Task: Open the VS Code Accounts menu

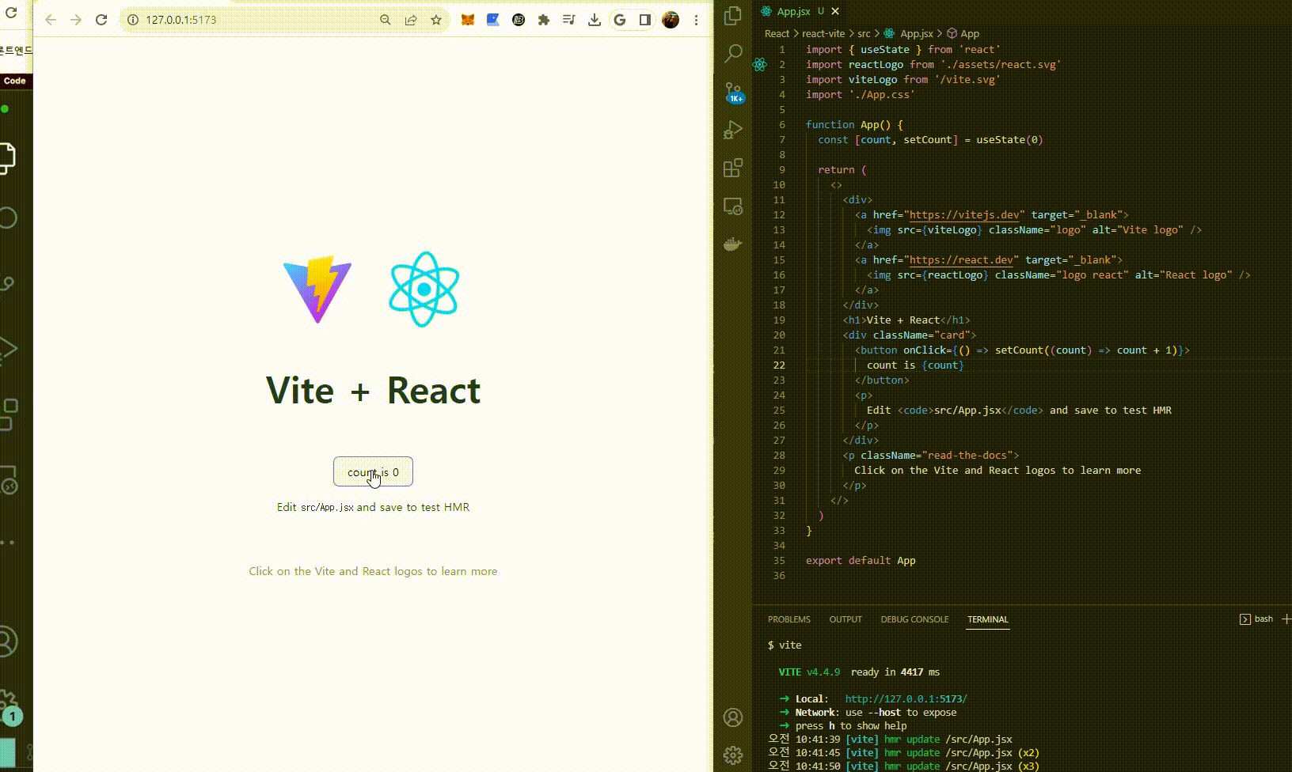Action: tap(733, 717)
